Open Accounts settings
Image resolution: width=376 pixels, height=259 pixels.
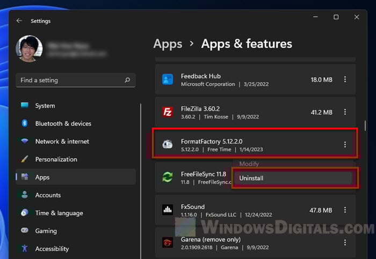click(x=76, y=195)
